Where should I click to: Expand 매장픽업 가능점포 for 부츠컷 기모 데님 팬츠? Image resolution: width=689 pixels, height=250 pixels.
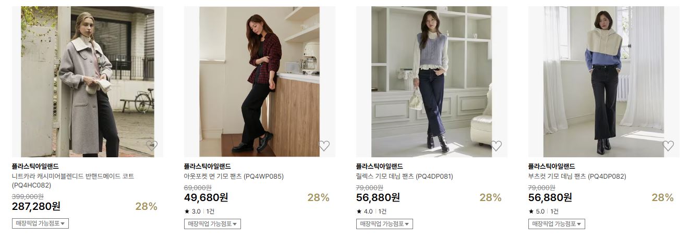[x=557, y=224]
